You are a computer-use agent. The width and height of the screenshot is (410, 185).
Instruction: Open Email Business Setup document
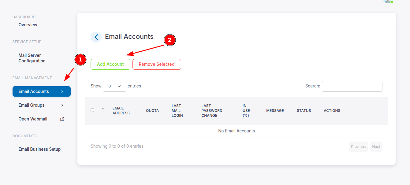coord(39,149)
